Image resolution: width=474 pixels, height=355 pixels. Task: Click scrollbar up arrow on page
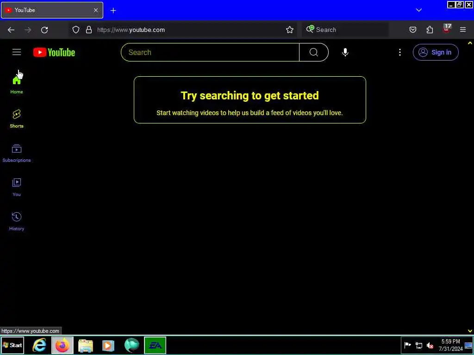470,43
